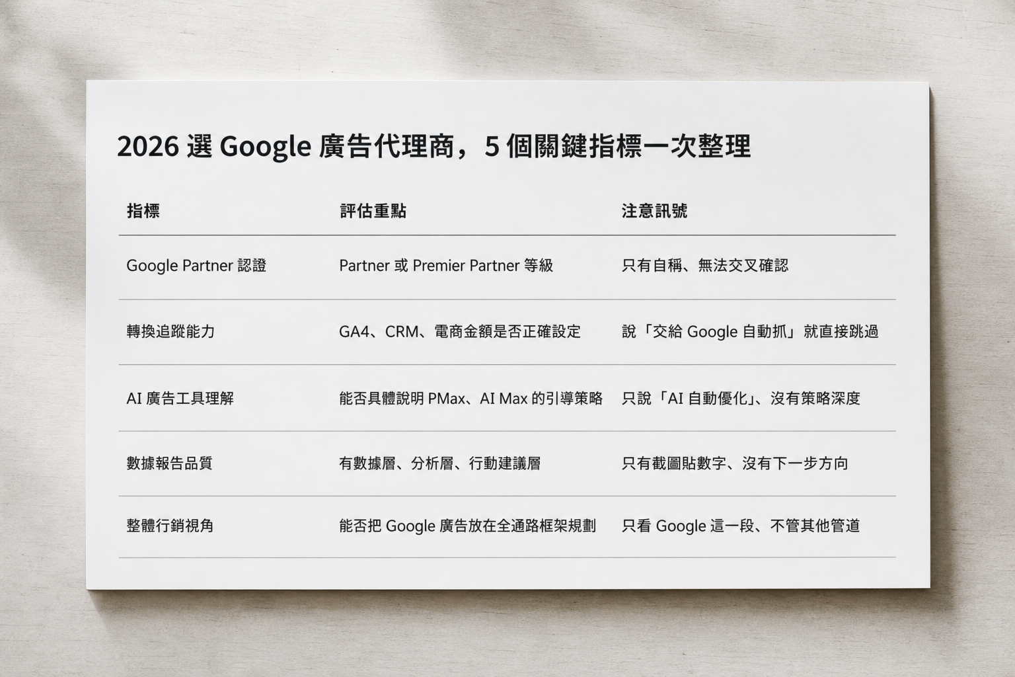Select the cell "整體行銷視角"

[170, 526]
